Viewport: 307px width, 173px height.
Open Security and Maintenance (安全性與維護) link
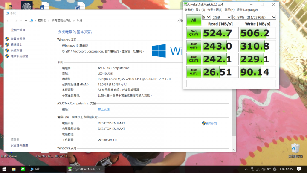(x=19, y=145)
